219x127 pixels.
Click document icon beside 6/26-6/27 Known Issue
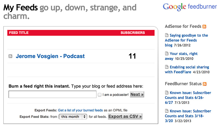[167, 92]
